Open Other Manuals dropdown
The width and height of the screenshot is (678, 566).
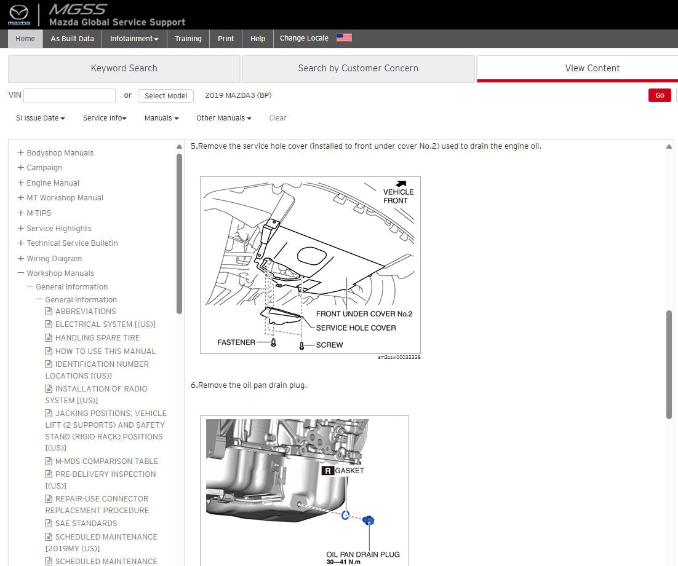point(223,118)
